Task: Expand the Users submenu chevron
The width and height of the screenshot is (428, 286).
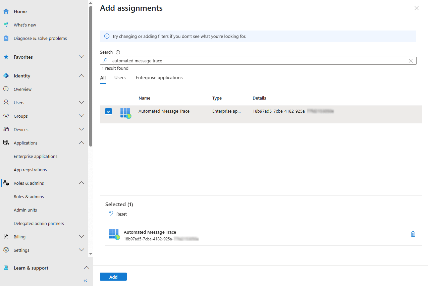Action: [x=82, y=103]
